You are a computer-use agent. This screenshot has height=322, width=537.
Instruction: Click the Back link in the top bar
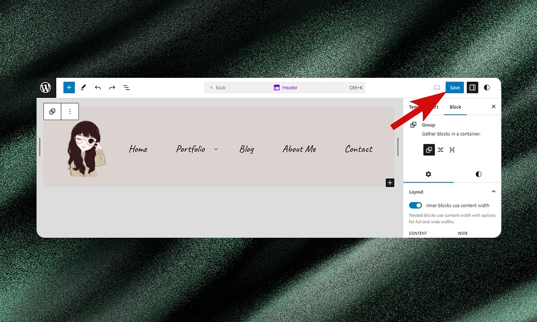coord(218,87)
